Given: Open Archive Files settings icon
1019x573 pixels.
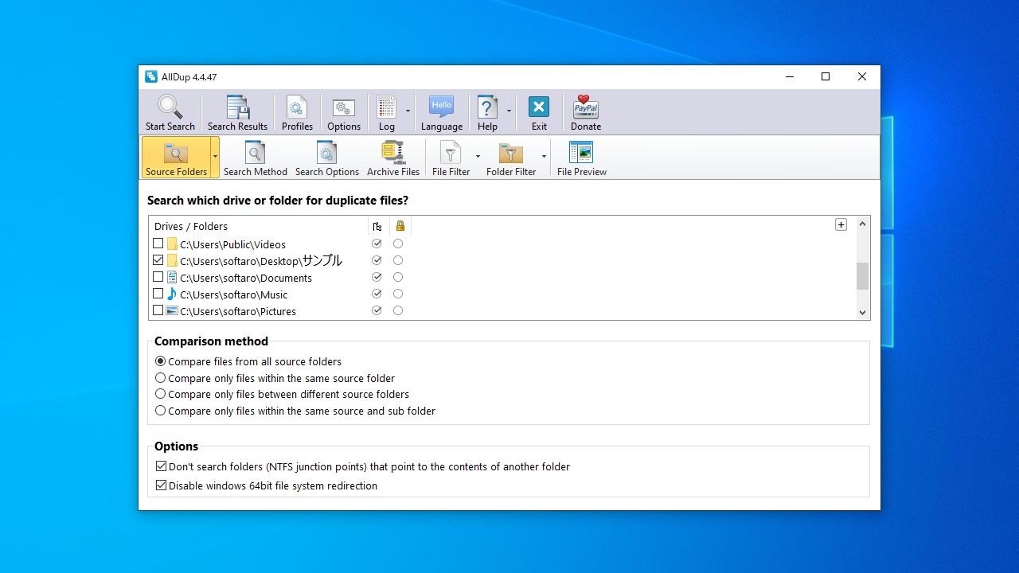Looking at the screenshot, I should 392,152.
